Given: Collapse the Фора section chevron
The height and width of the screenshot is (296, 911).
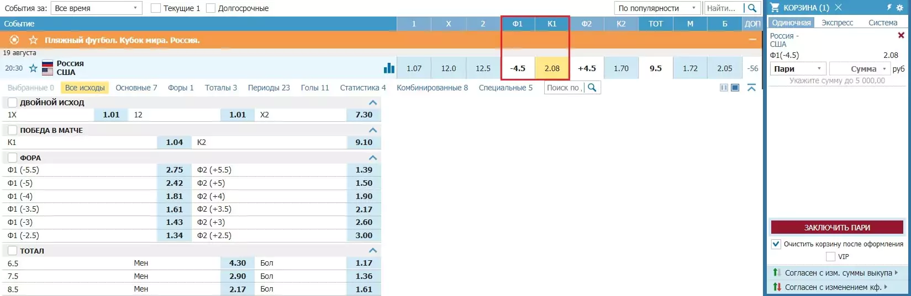Looking at the screenshot, I should point(373,158).
